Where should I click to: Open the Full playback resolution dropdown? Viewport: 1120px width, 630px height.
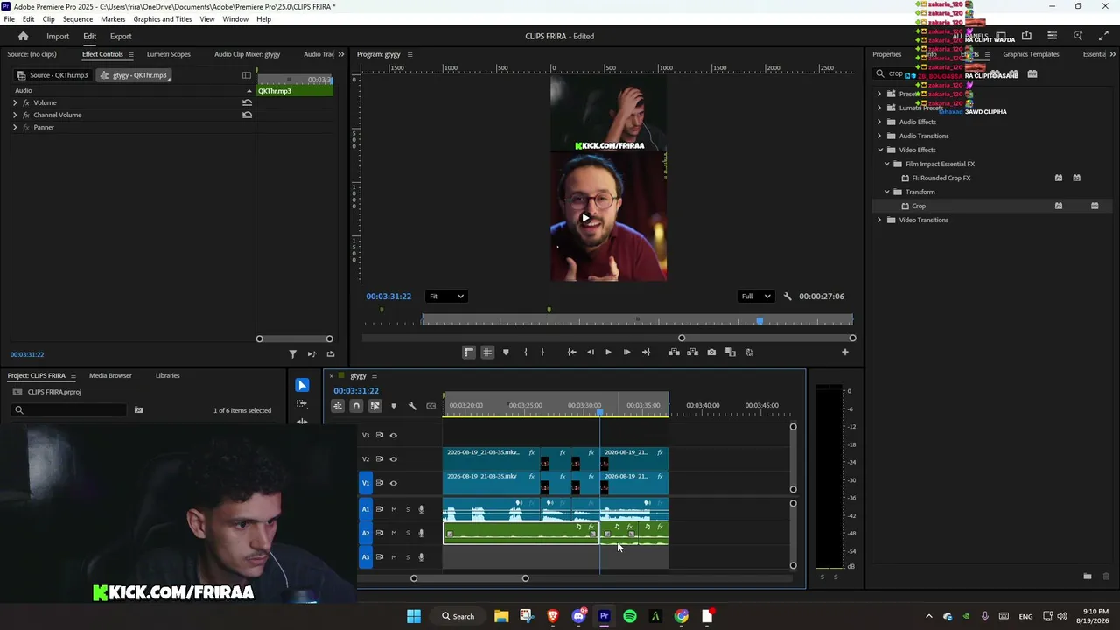(x=756, y=297)
